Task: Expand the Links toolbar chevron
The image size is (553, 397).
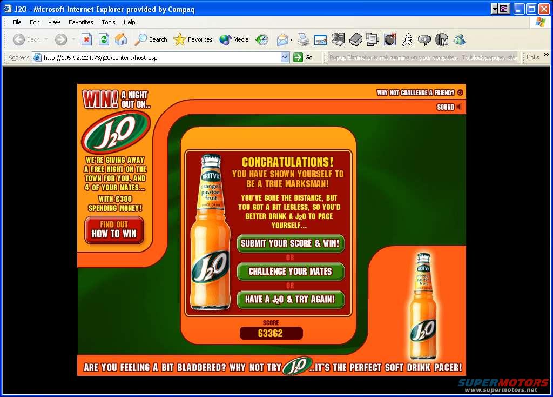Action: [x=546, y=56]
